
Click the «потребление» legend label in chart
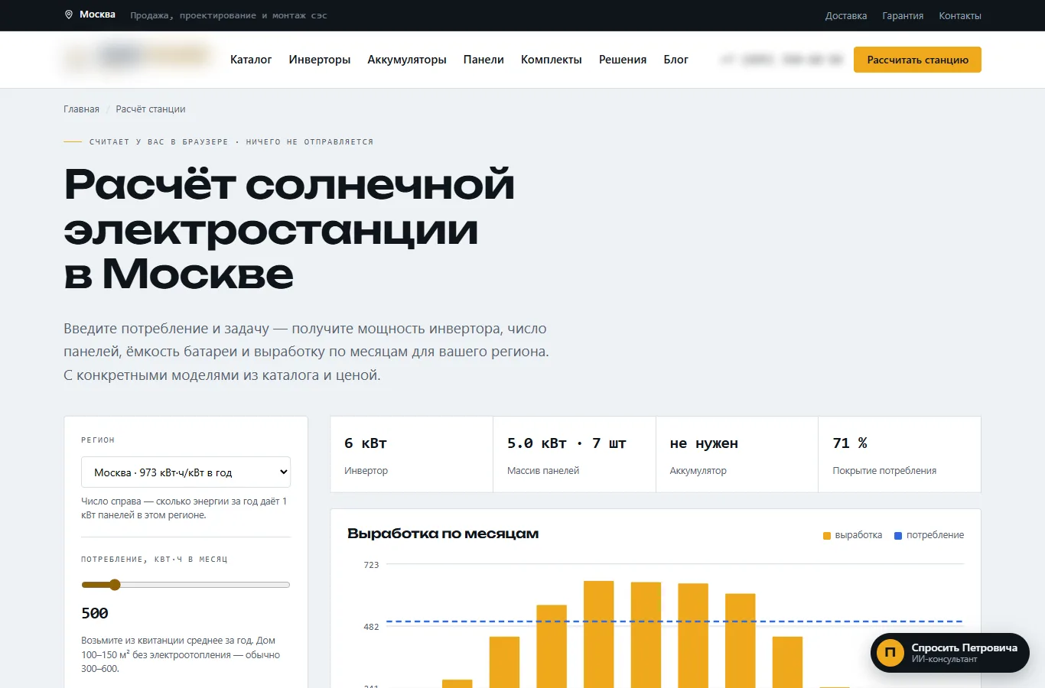click(x=935, y=535)
